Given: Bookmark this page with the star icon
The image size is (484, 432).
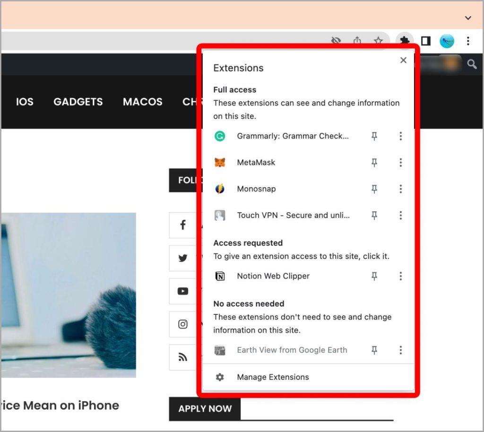Looking at the screenshot, I should point(378,41).
